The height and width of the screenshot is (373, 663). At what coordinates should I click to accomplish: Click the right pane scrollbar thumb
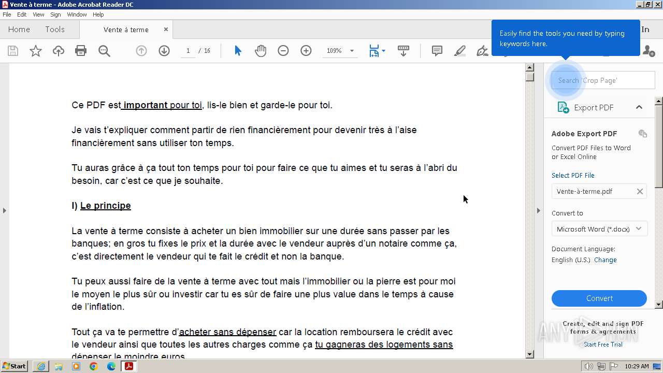click(659, 146)
